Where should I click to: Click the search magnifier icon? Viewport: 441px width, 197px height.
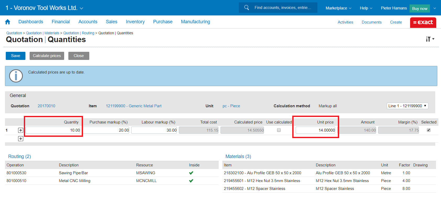[246, 8]
